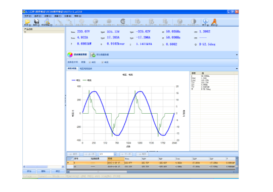Open the 帮助(H) menu
This screenshot has height=192, width=273.
[78, 16]
